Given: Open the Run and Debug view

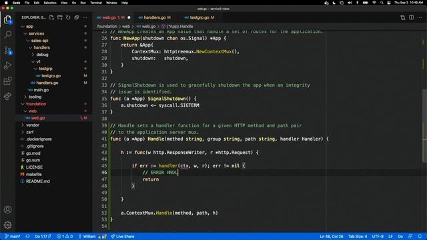Looking at the screenshot, I should coord(7,65).
